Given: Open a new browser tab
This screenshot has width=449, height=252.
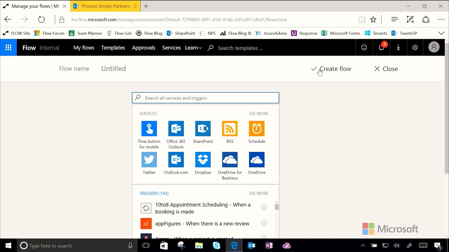Looking at the screenshot, I should [146, 6].
